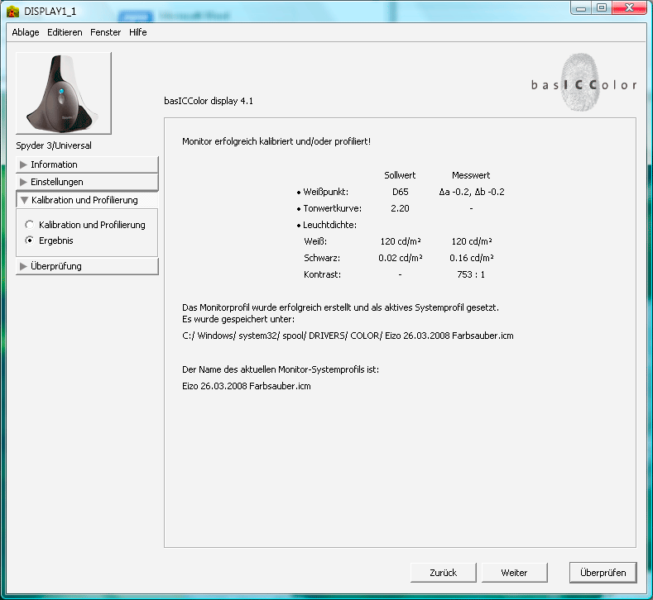
Task: Maximize the DISPLAY1_1 window
Action: 600,8
